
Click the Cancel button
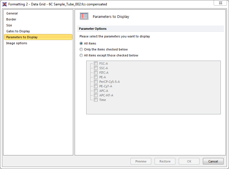[x=213, y=161]
